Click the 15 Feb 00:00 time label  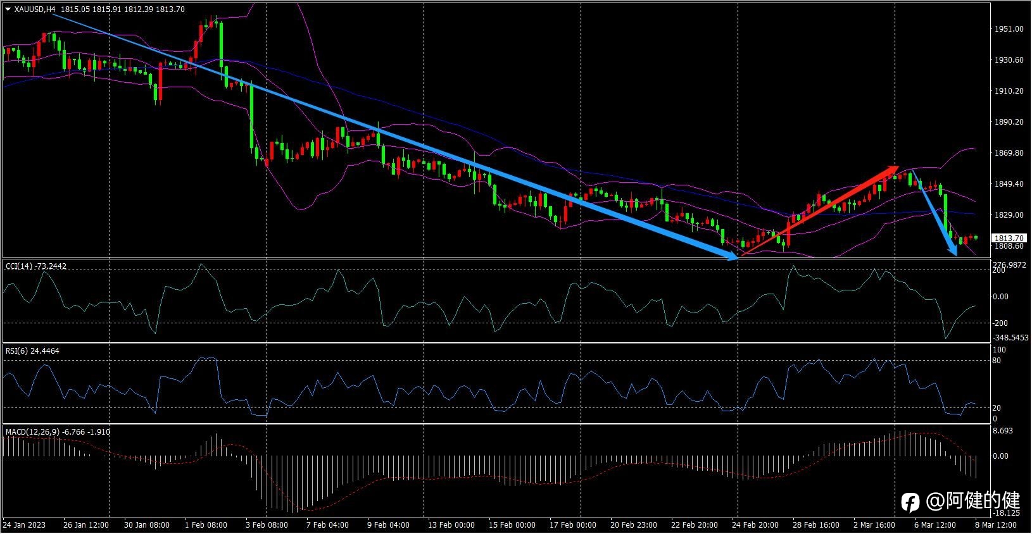pyautogui.click(x=512, y=525)
